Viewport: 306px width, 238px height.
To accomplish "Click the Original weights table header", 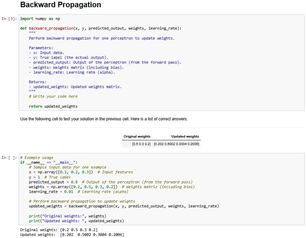I will coord(137,136).
